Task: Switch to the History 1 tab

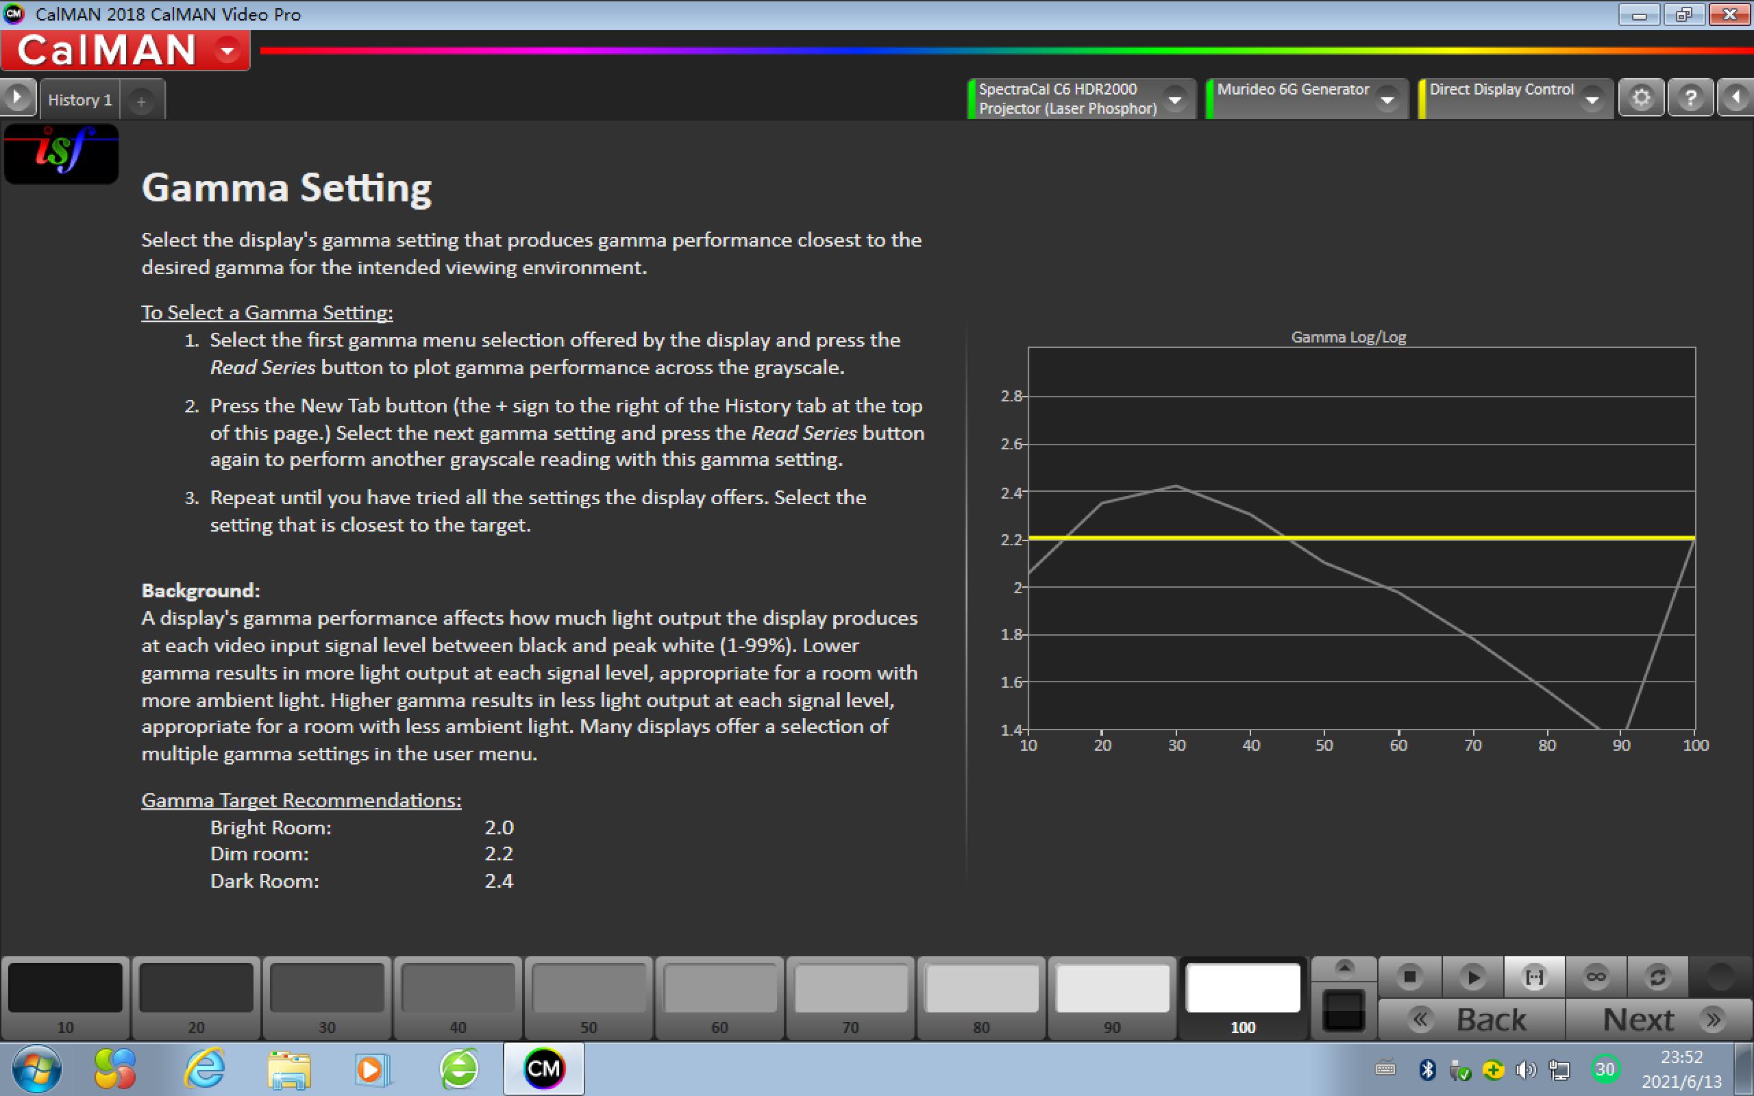Action: coord(79,100)
